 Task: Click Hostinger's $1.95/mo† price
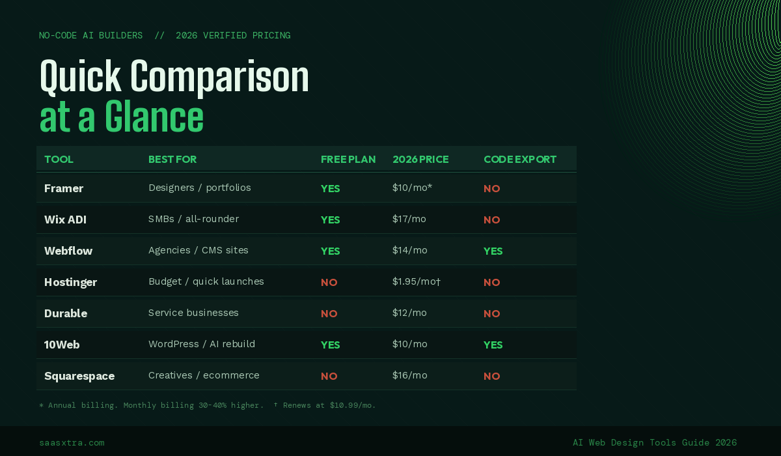[x=417, y=281]
